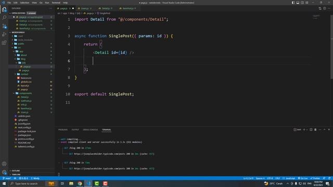Click the Split Editor icon
This screenshot has height=187, width=333.
click(325, 8)
